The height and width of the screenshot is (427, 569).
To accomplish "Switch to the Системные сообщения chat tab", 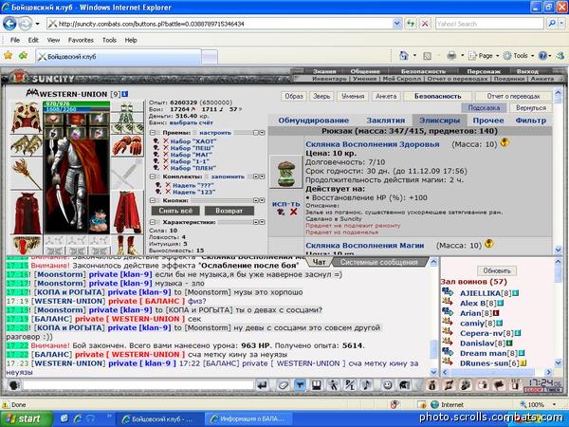I will pos(378,262).
